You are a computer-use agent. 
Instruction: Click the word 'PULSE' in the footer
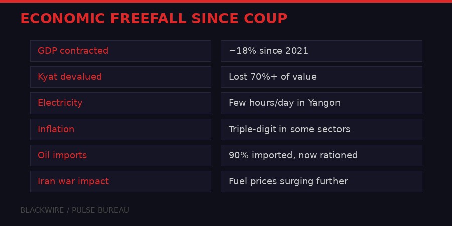pyautogui.click(x=83, y=210)
